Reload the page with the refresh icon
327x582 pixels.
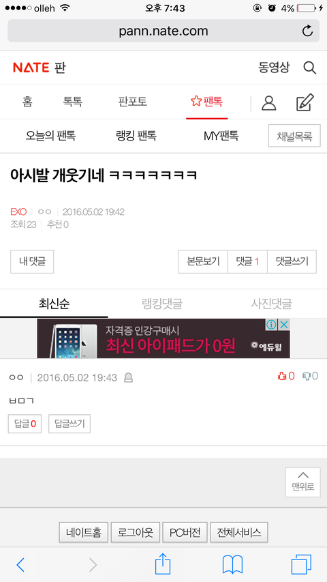point(307,31)
